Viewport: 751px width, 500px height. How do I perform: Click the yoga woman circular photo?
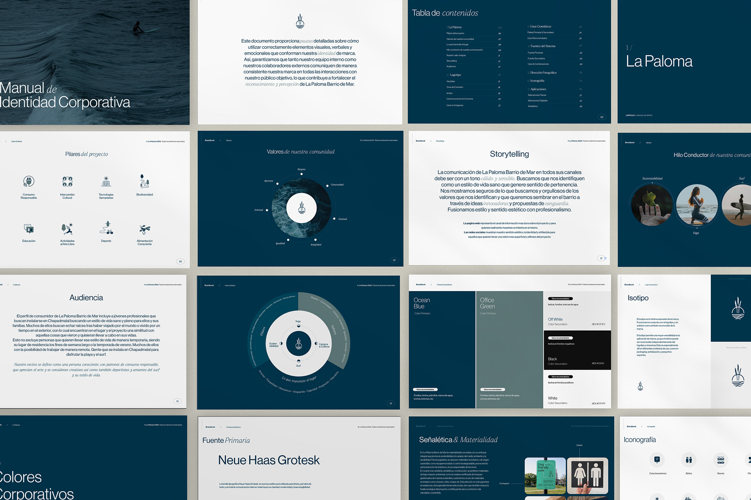[697, 205]
